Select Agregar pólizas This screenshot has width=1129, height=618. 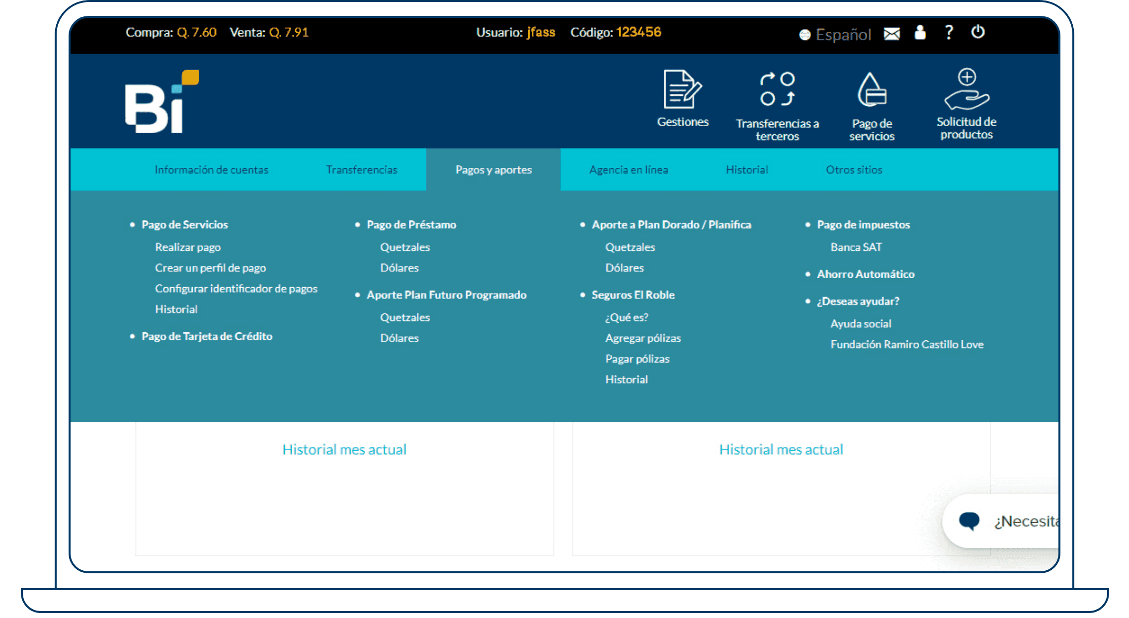pos(643,338)
